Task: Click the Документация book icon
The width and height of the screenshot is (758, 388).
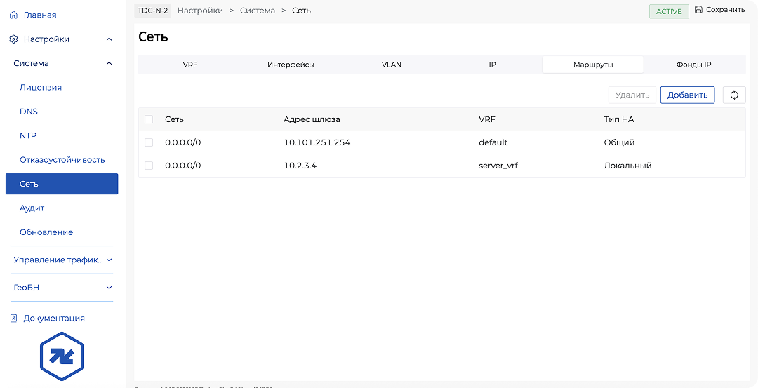Action: coord(13,318)
